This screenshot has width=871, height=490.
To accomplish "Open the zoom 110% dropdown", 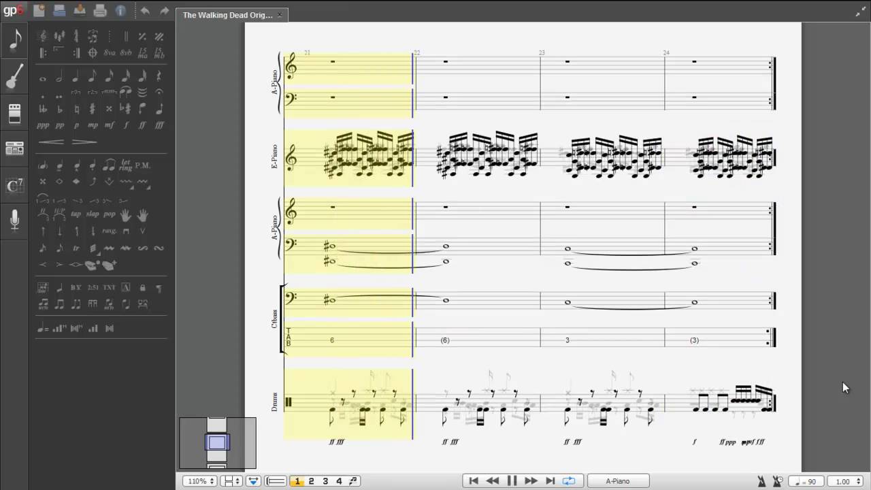I will click(x=201, y=481).
